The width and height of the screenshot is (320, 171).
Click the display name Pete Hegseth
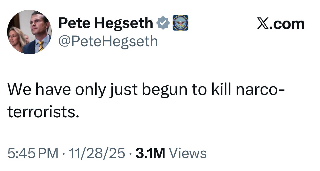click(x=106, y=23)
